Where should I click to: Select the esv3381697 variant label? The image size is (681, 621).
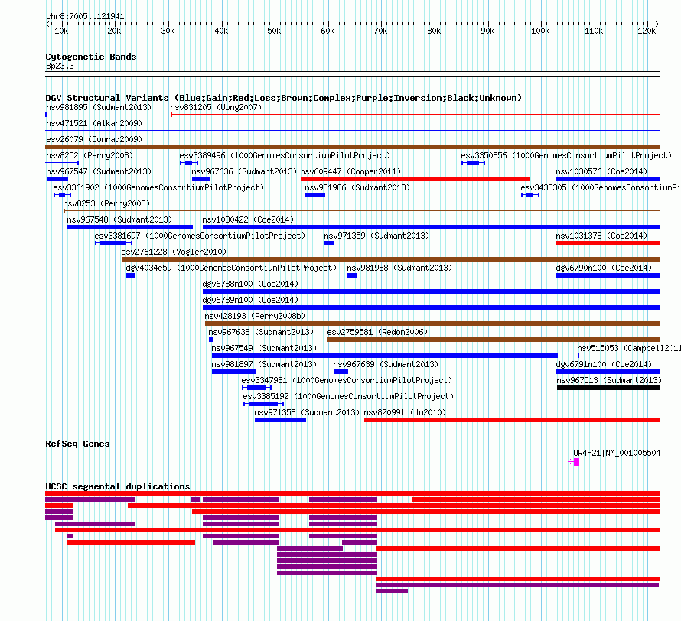200,236
